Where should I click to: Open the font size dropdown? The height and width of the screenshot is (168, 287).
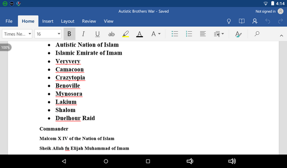(48, 34)
